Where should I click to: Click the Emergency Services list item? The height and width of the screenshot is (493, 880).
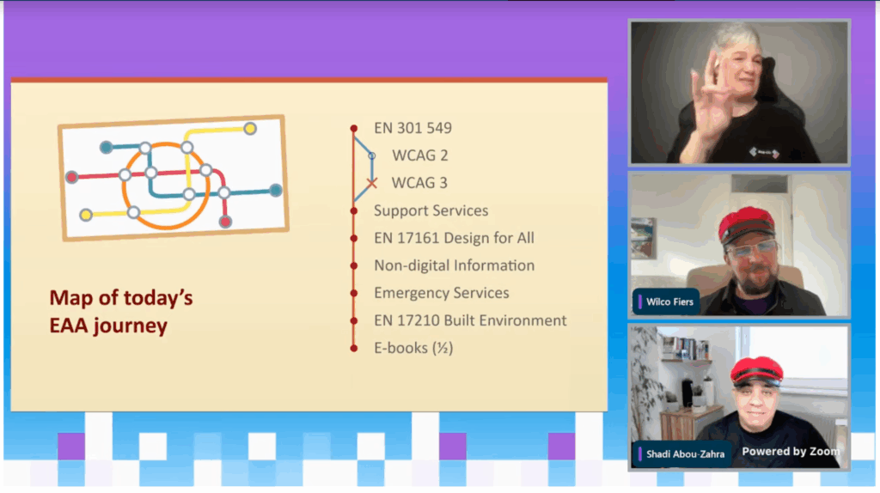(441, 293)
